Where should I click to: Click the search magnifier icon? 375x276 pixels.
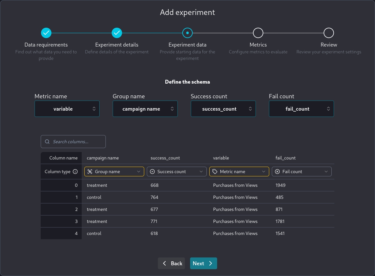click(47, 142)
